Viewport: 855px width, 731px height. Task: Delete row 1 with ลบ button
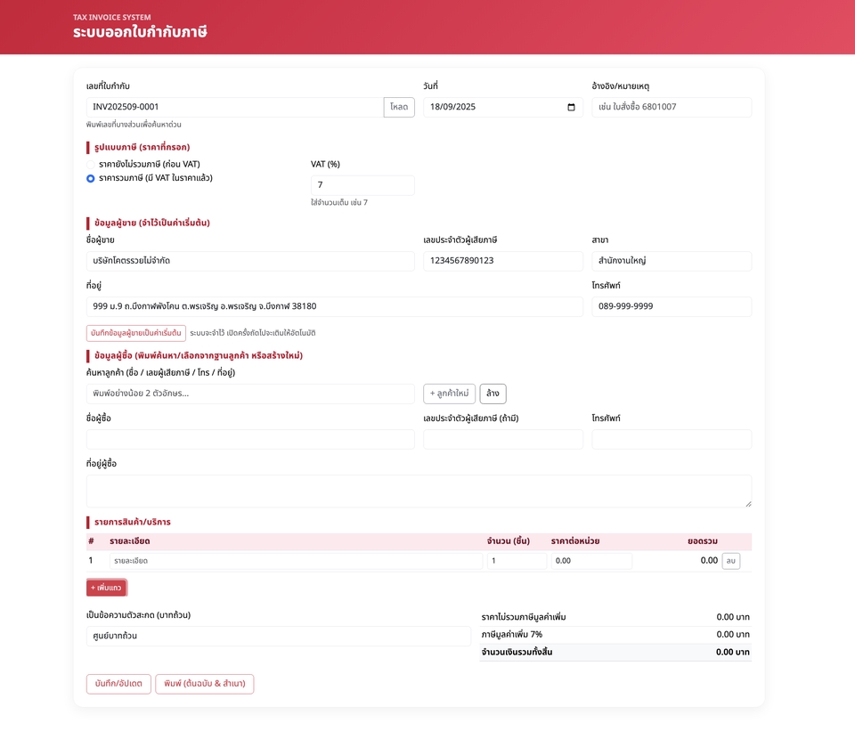click(x=730, y=561)
